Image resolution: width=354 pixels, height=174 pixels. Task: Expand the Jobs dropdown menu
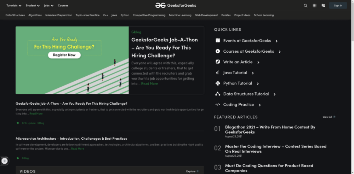(48, 5)
